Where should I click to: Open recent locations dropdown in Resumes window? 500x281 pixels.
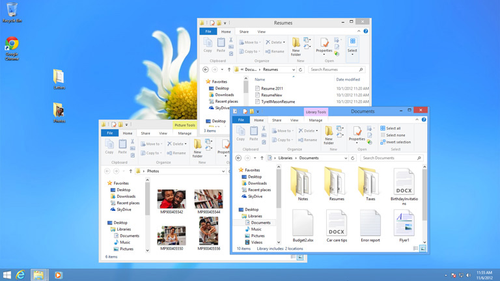pyautogui.click(x=221, y=70)
